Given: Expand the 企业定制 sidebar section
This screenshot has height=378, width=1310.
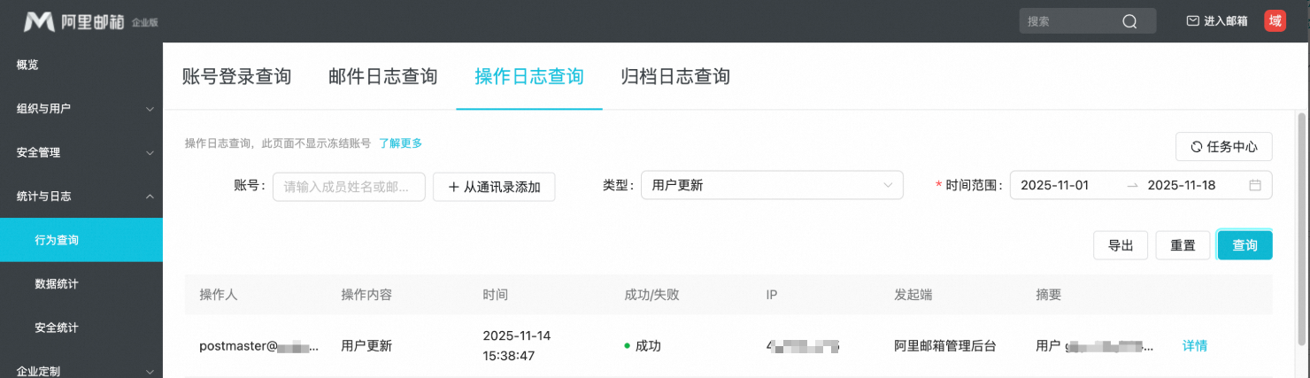Looking at the screenshot, I should (x=81, y=371).
